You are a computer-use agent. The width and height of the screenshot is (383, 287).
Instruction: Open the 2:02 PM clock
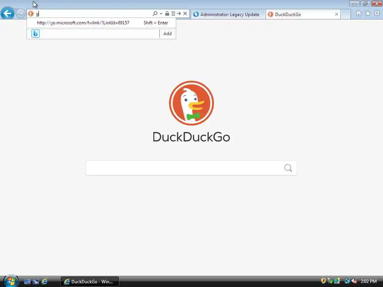click(x=368, y=281)
